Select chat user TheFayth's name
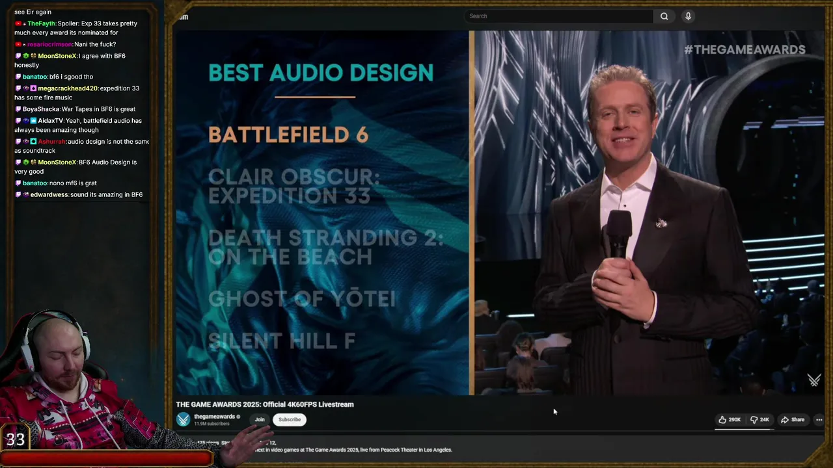Image resolution: width=833 pixels, height=468 pixels. coord(42,23)
